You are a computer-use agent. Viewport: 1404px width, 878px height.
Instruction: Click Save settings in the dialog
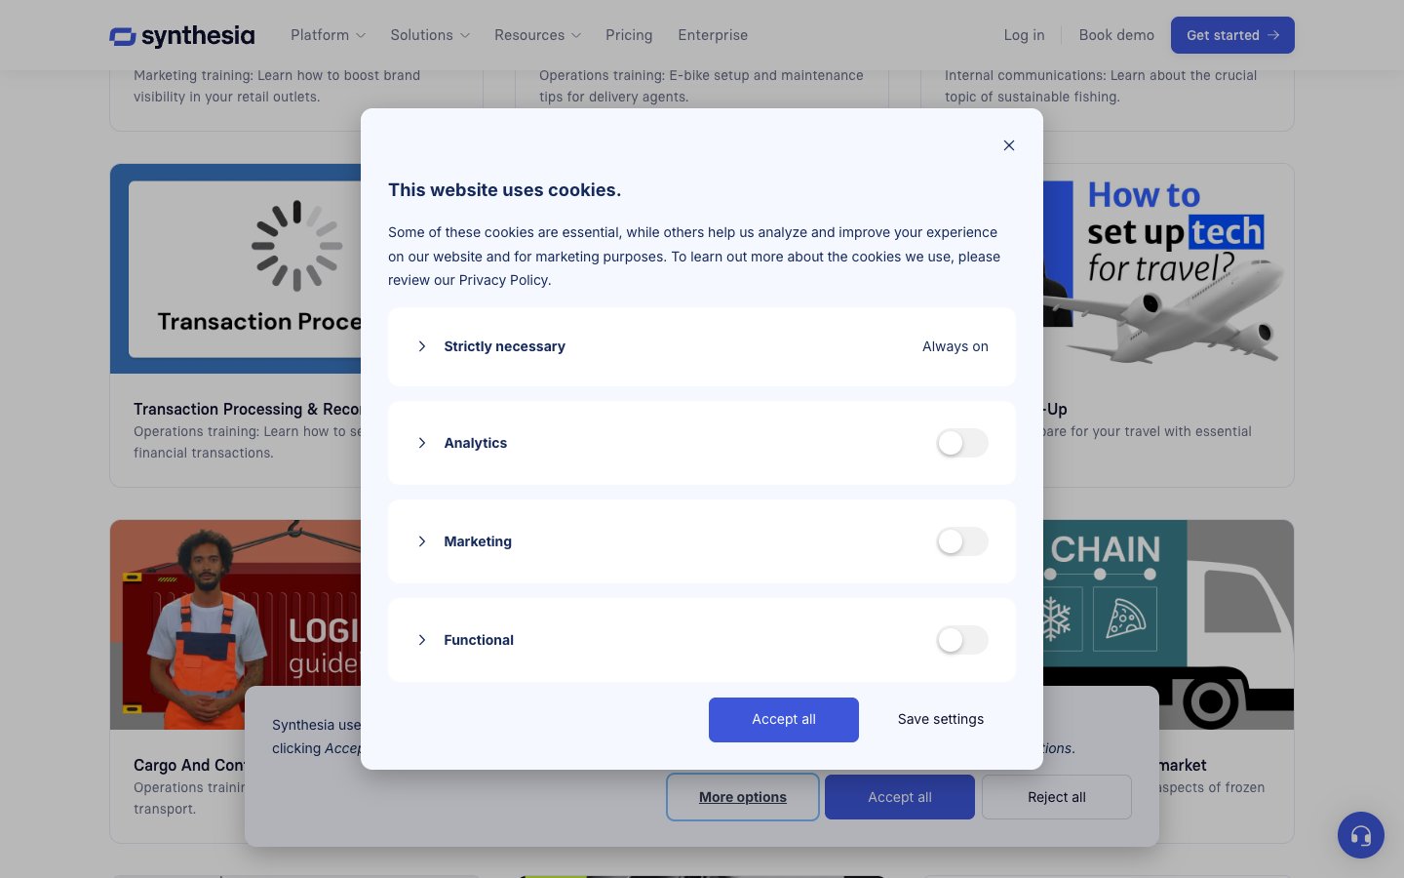tap(940, 720)
